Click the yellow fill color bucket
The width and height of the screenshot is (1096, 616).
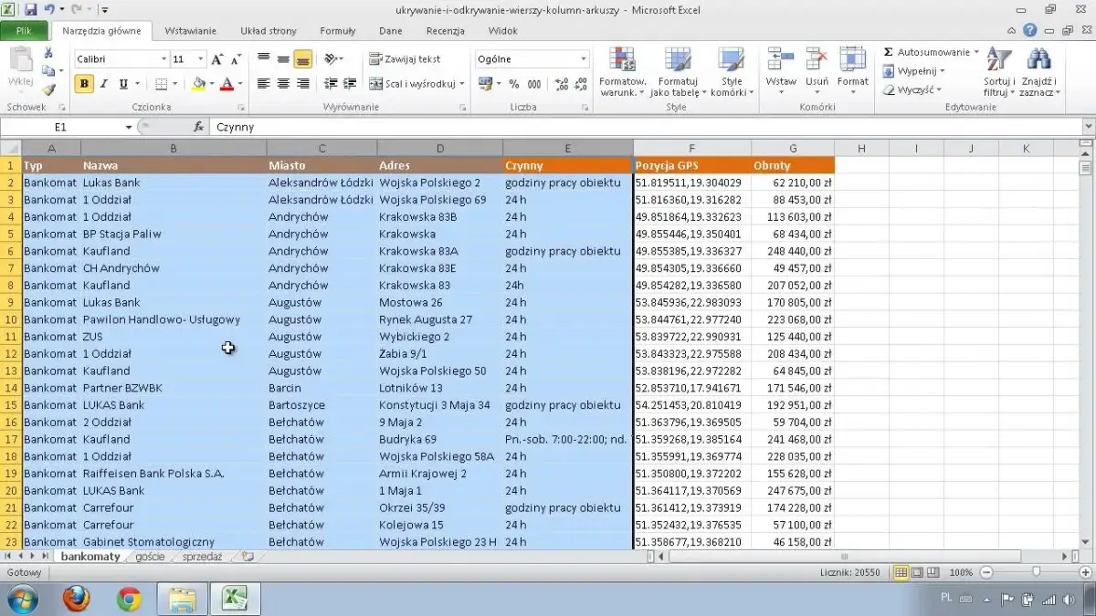(x=198, y=84)
